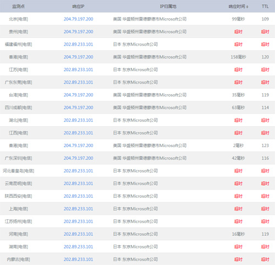Click the TTL column header

(265, 7)
